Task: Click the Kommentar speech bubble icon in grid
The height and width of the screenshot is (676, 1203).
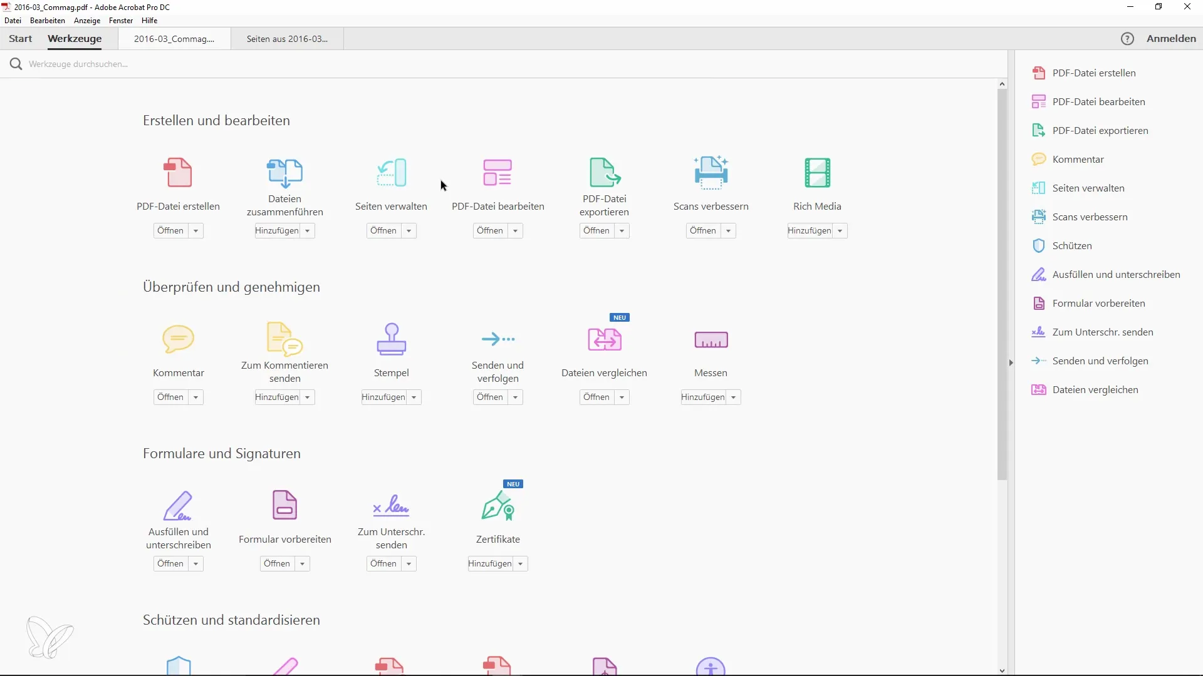Action: tap(178, 339)
